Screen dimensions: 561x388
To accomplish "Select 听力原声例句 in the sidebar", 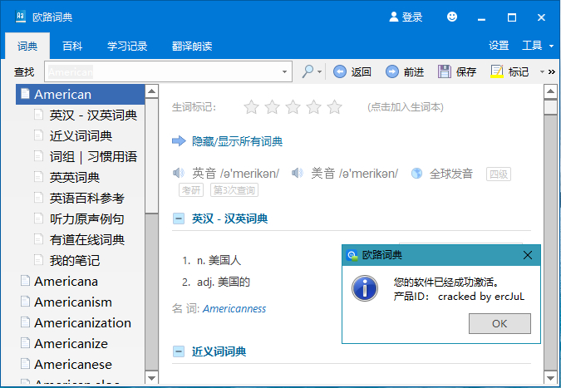I will tap(87, 219).
